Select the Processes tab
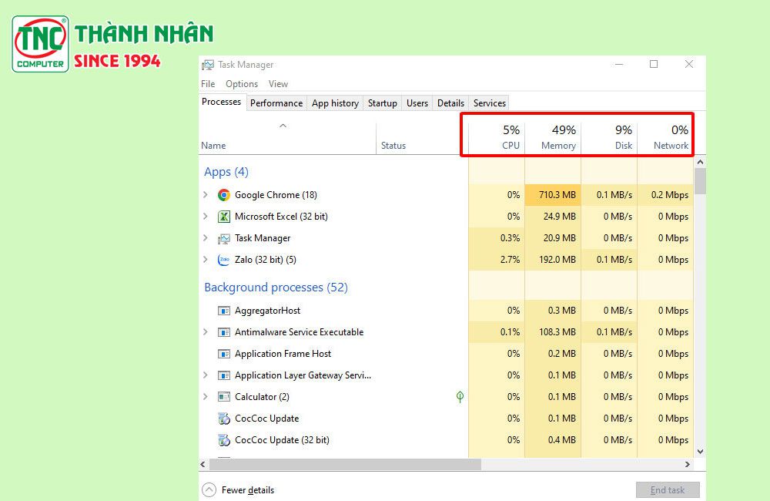Viewport: 770px width, 501px height. click(222, 102)
